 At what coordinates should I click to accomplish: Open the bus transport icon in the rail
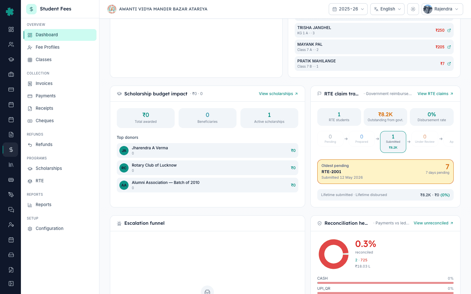coord(11,180)
